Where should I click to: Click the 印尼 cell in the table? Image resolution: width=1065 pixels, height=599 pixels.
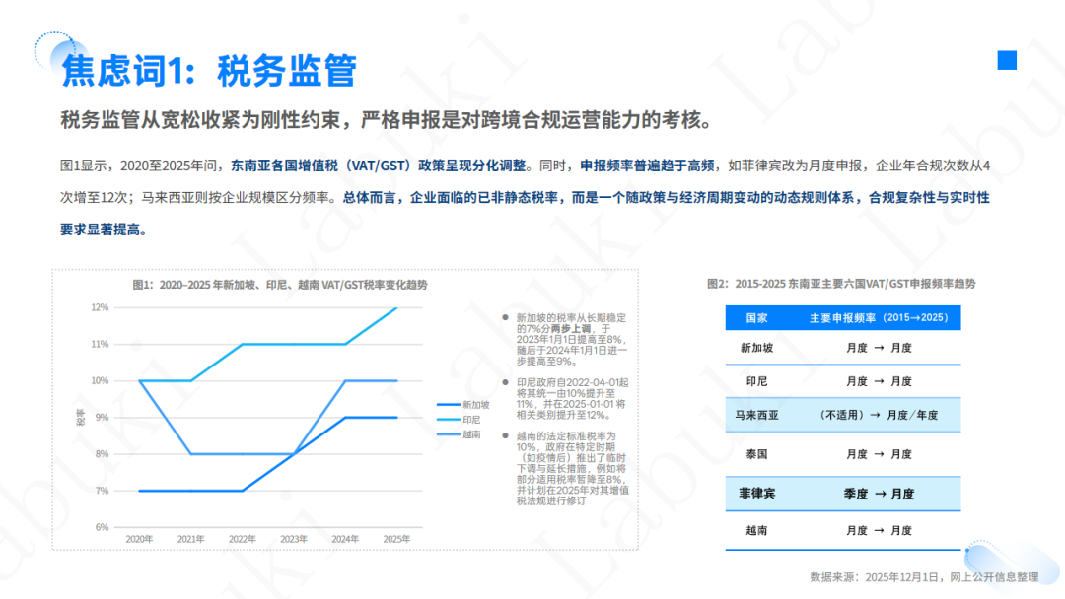756,382
